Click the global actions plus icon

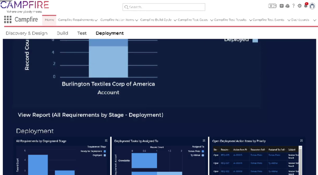[281, 6]
